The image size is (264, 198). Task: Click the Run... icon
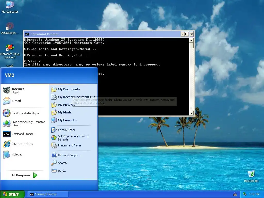pos(54,171)
